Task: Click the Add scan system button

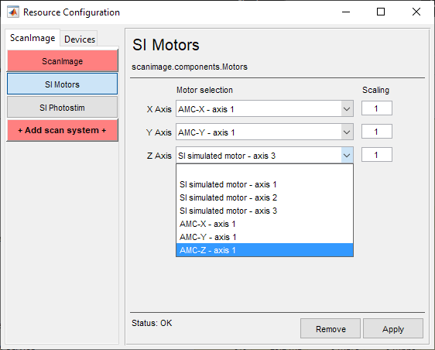Action: tap(63, 130)
